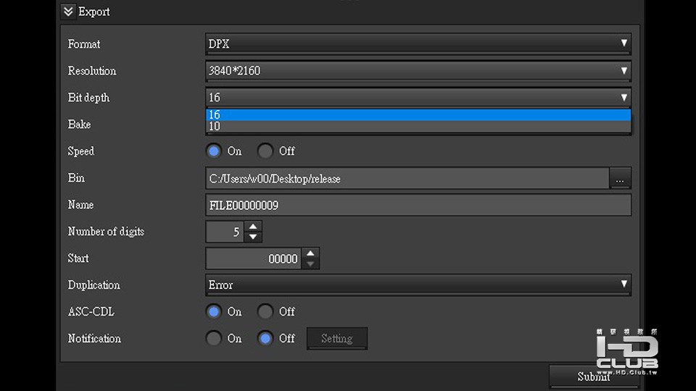
Task: Open the Resolution dropdown
Action: (418, 71)
